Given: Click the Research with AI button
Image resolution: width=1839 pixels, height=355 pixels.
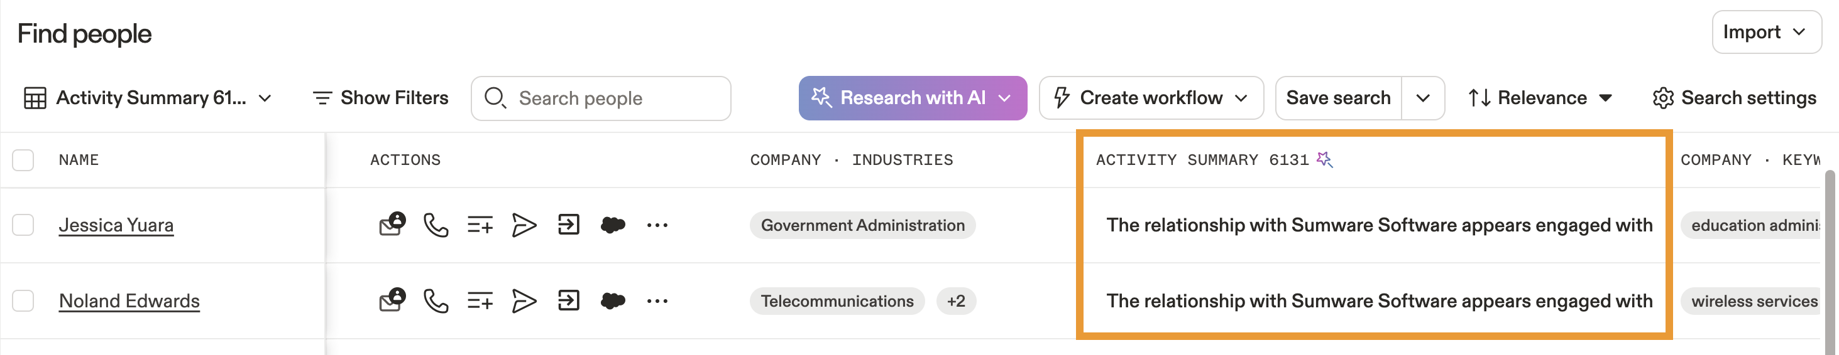Looking at the screenshot, I should (x=913, y=98).
